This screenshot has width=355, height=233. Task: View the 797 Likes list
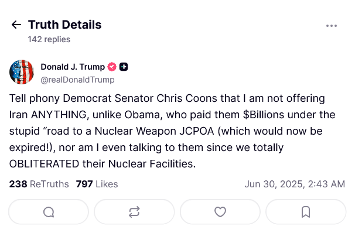97,184
